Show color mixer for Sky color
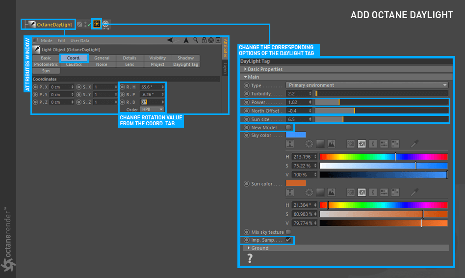 click(384, 144)
